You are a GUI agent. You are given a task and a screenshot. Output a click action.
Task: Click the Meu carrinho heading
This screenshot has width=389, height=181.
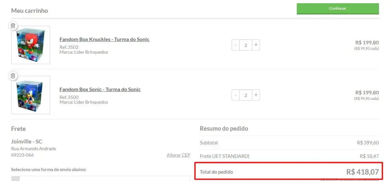[x=29, y=11]
